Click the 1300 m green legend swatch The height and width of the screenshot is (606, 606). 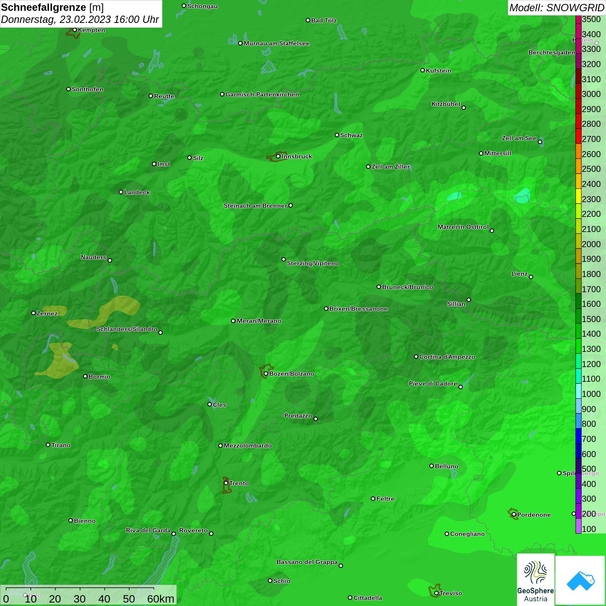coord(578,346)
